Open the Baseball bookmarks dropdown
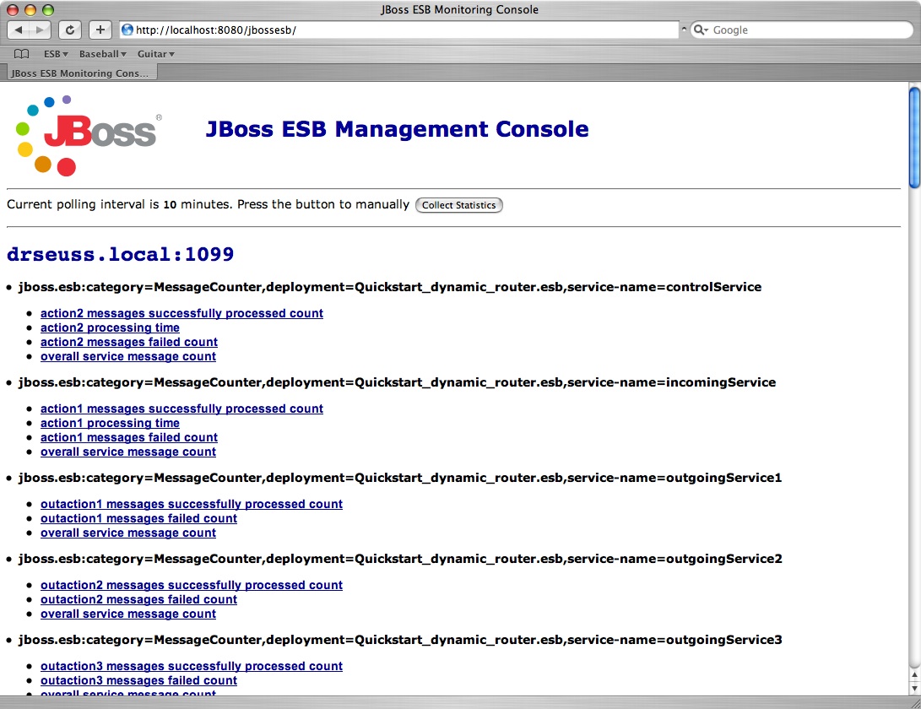Viewport: 921px width, 709px height. pyautogui.click(x=103, y=54)
